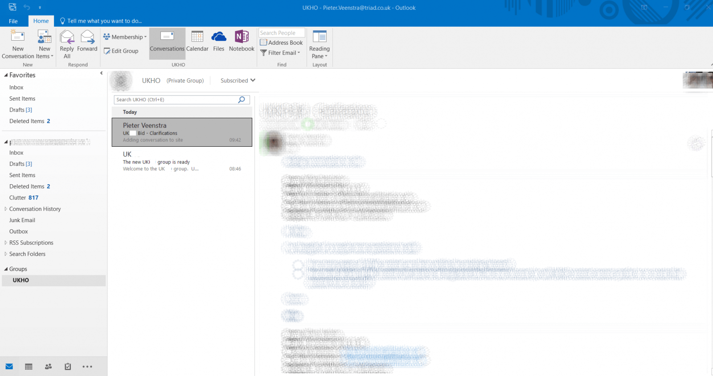Minimize the folder pane with the arrow
This screenshot has height=376, width=713.
[x=102, y=73]
